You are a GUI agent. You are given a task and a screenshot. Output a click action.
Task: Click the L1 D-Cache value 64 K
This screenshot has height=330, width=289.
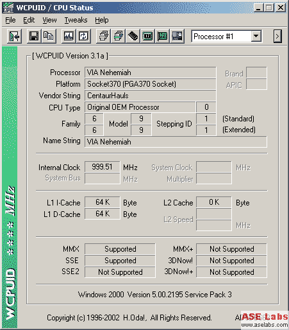[102, 214]
